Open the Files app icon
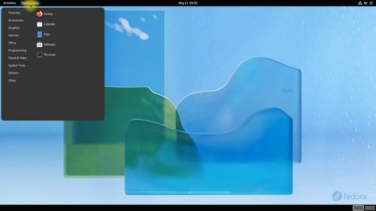 pyautogui.click(x=39, y=35)
